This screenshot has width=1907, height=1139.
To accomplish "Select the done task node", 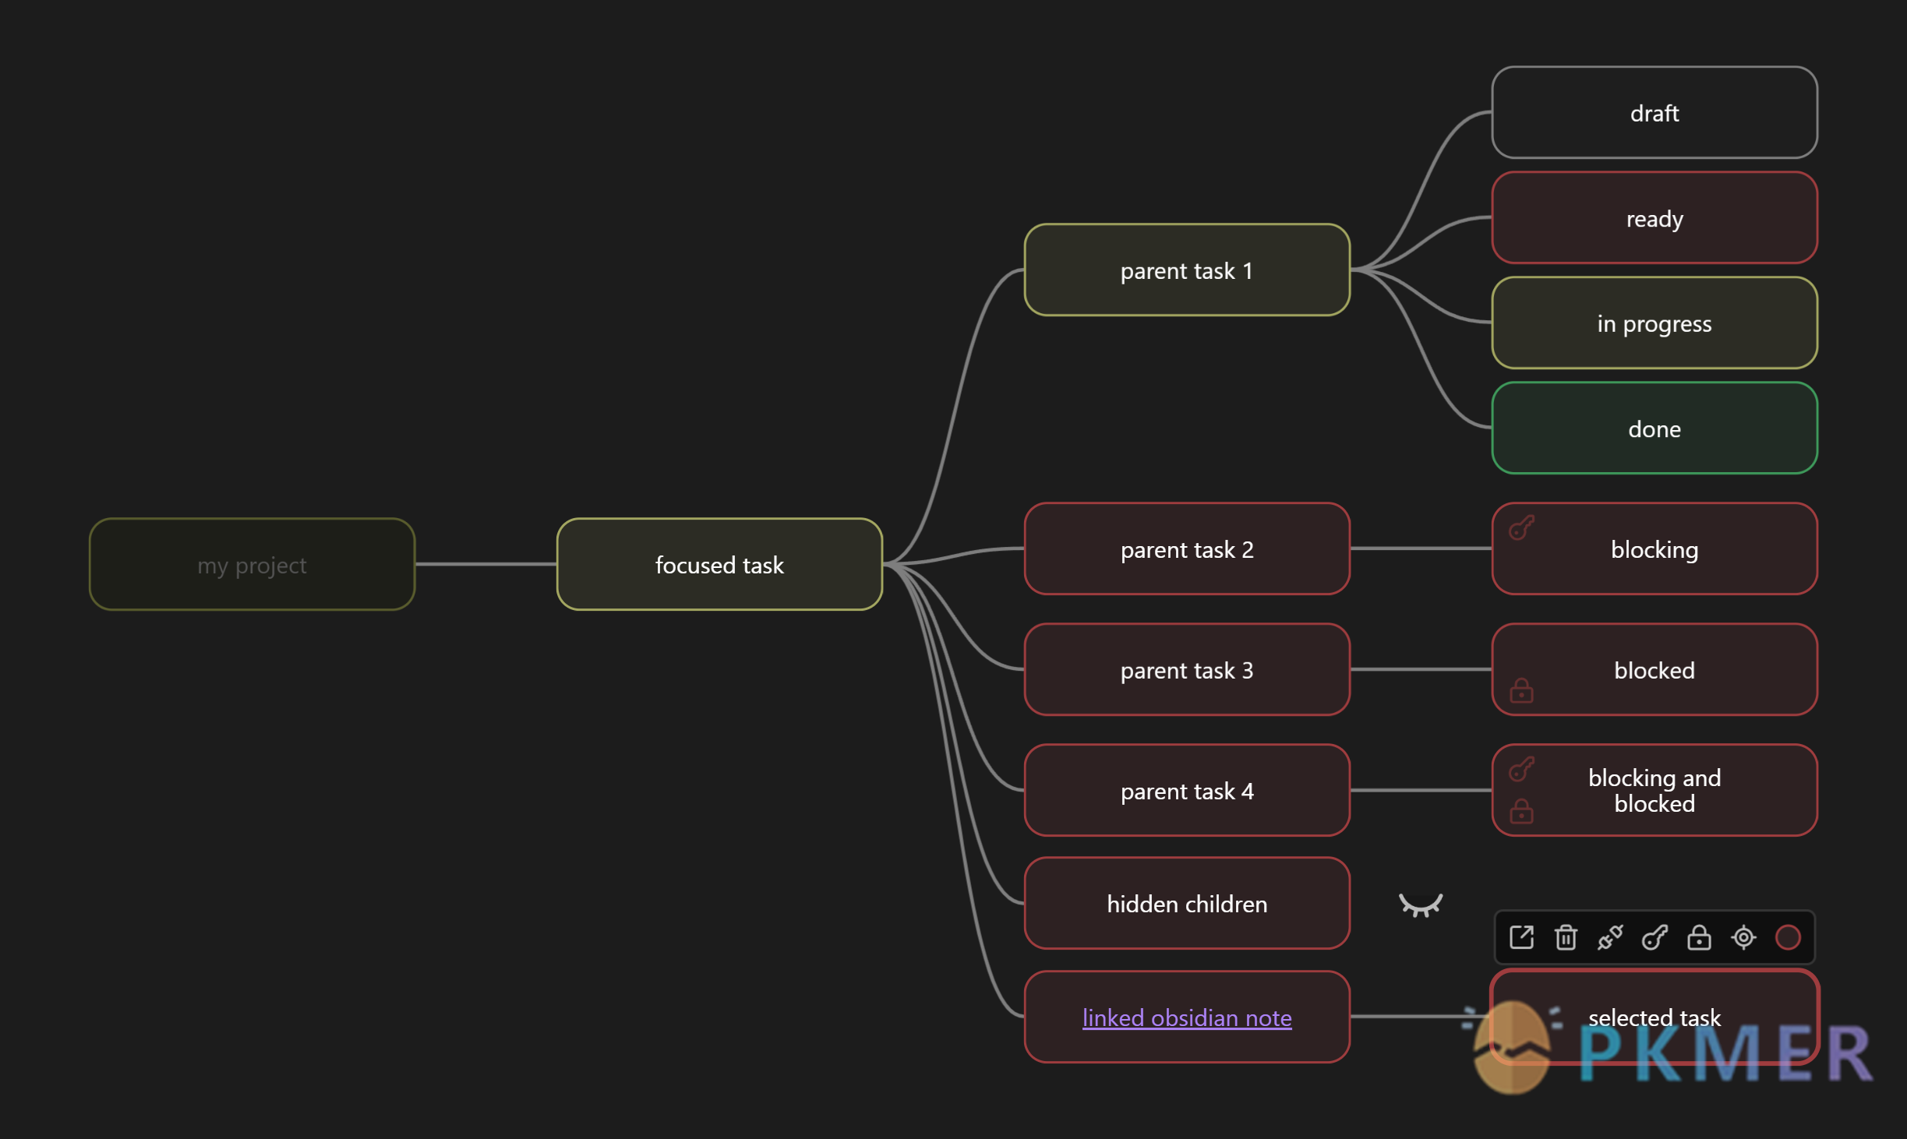I will [x=1654, y=428].
